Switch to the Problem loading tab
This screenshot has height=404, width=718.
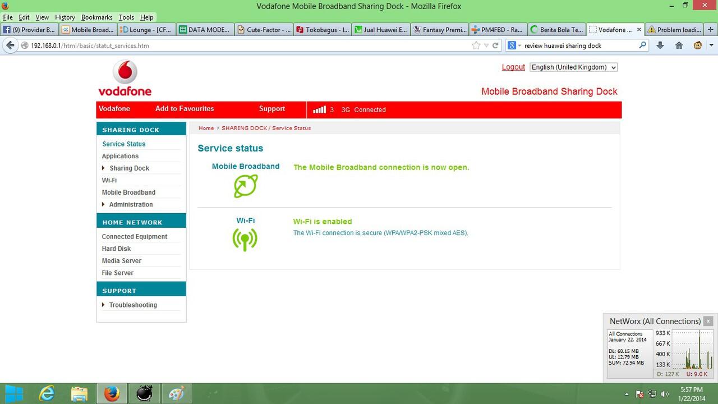pyautogui.click(x=674, y=30)
